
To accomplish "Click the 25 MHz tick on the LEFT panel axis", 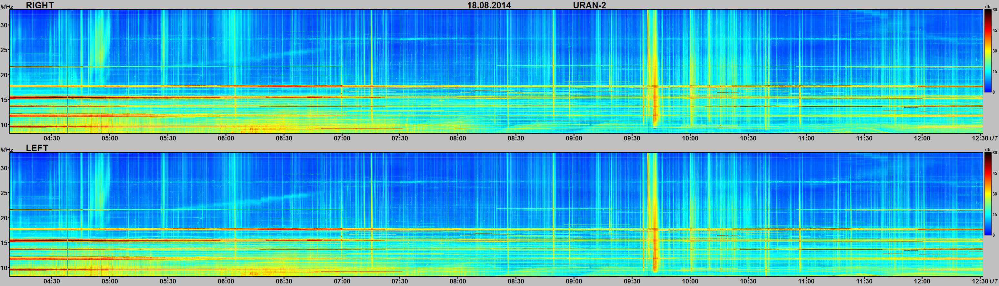I will [5, 193].
